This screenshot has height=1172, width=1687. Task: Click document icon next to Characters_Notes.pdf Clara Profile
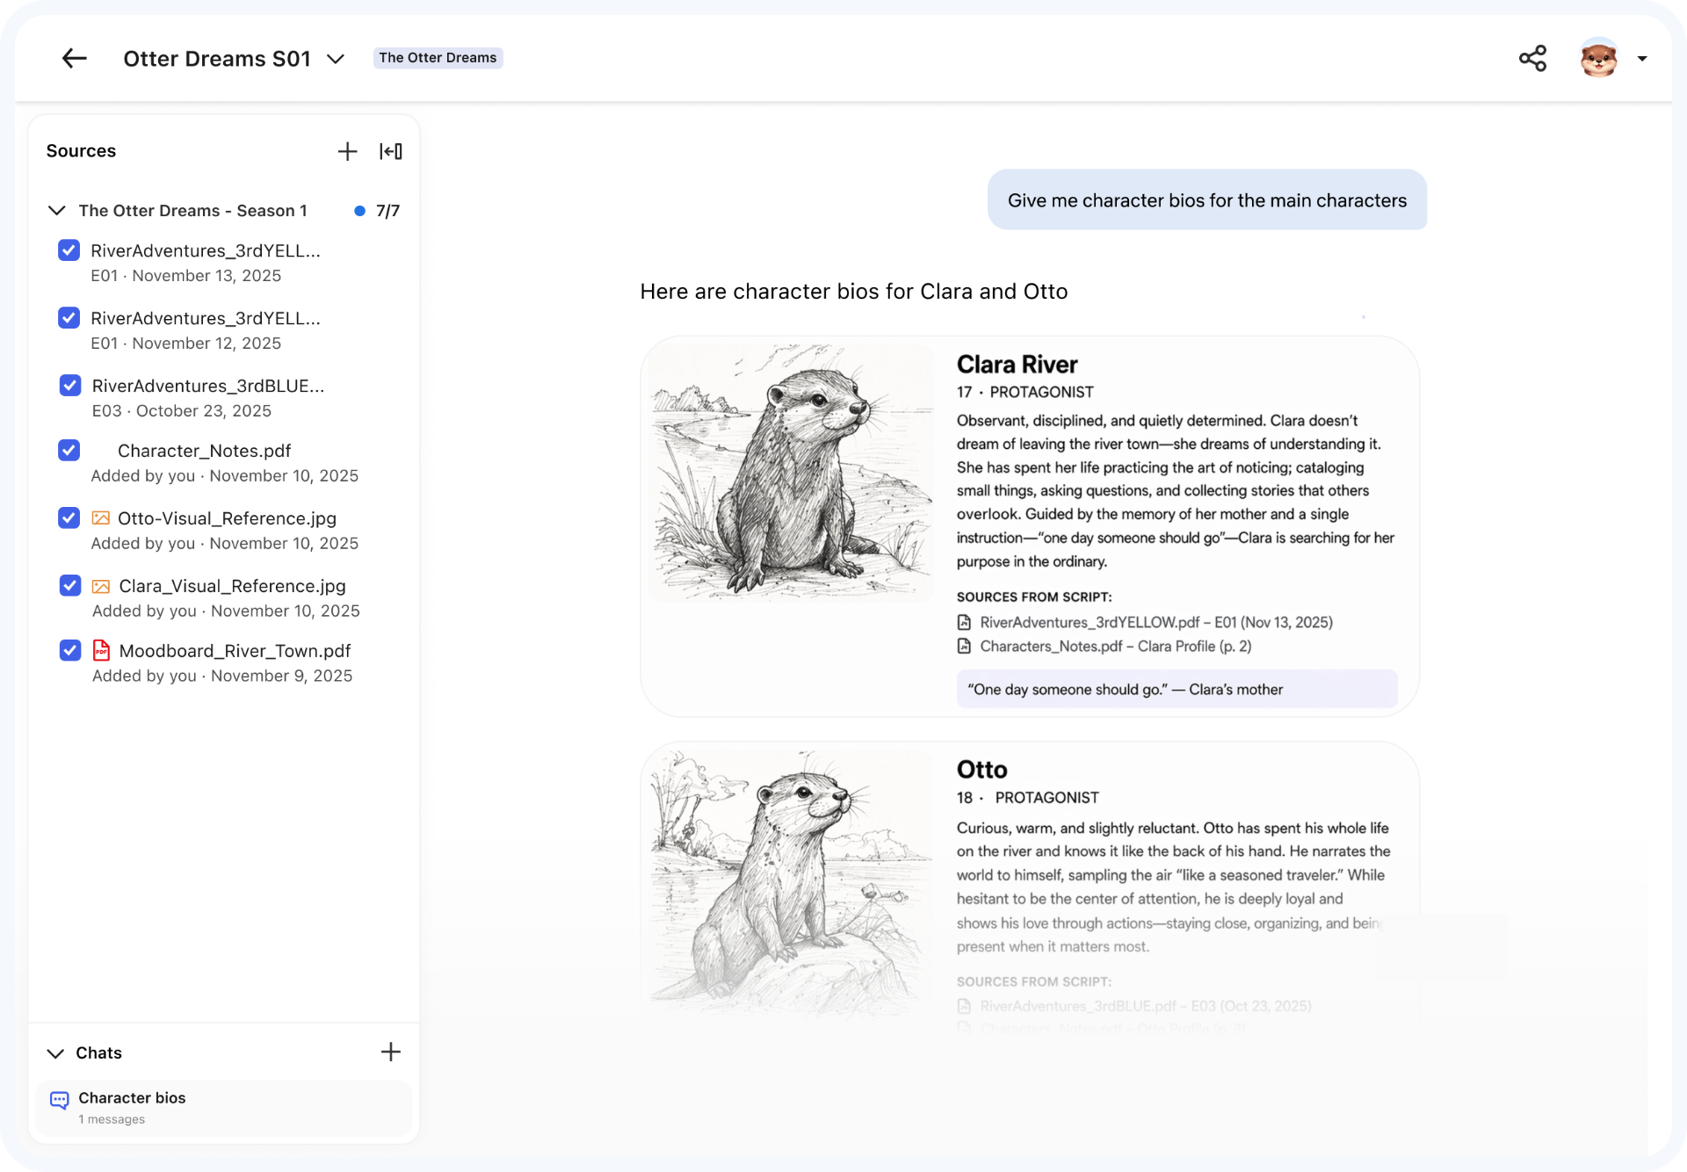[964, 646]
